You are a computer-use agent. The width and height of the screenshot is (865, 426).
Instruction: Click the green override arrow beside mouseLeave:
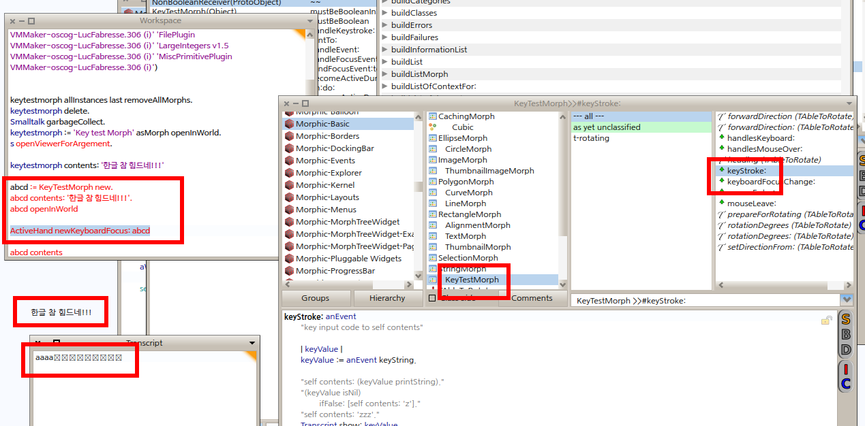point(721,203)
